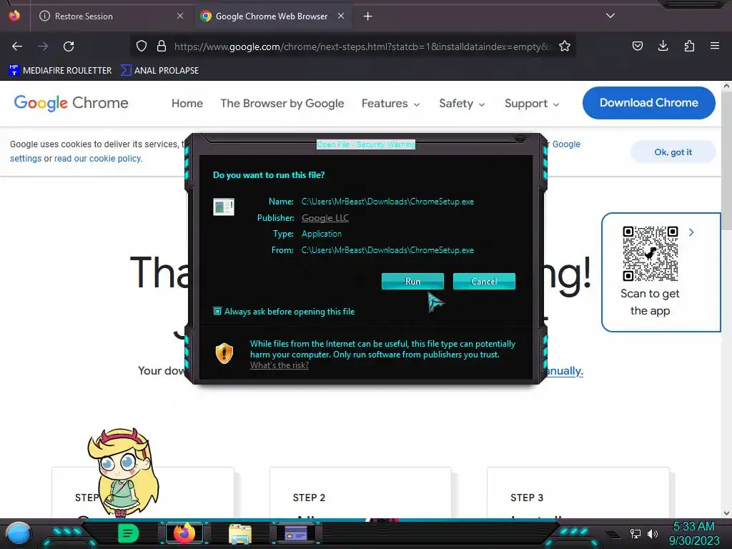This screenshot has height=549, width=732.
Task: Click Run in security warning dialog
Action: tap(412, 282)
